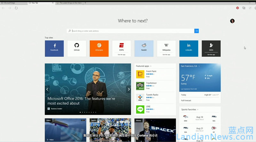The height and width of the screenshot is (142, 256).
Task: Open the Facebook top site tile
Action: [x=54, y=49]
